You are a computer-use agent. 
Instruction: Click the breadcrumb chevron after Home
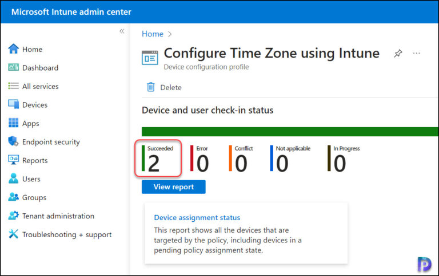tap(170, 34)
